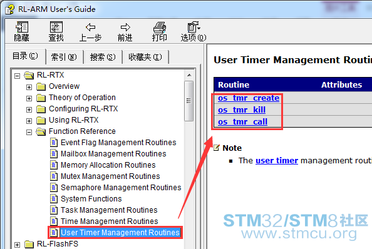Click the User Timer Management Routines page icon

pos(54,233)
